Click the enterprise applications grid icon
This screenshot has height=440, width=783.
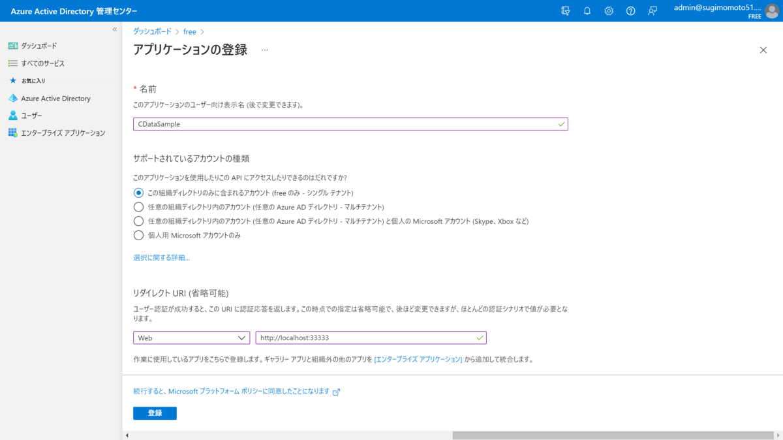12,133
